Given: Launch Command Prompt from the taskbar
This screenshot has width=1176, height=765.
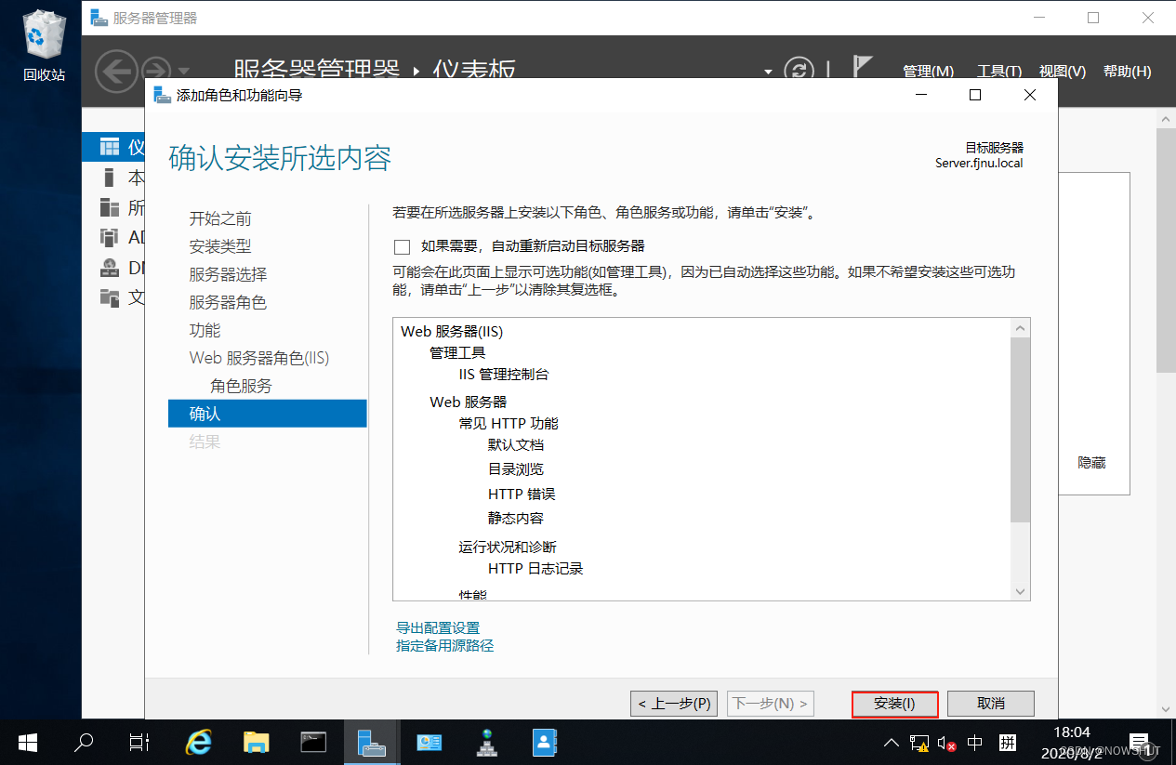Looking at the screenshot, I should tap(313, 742).
